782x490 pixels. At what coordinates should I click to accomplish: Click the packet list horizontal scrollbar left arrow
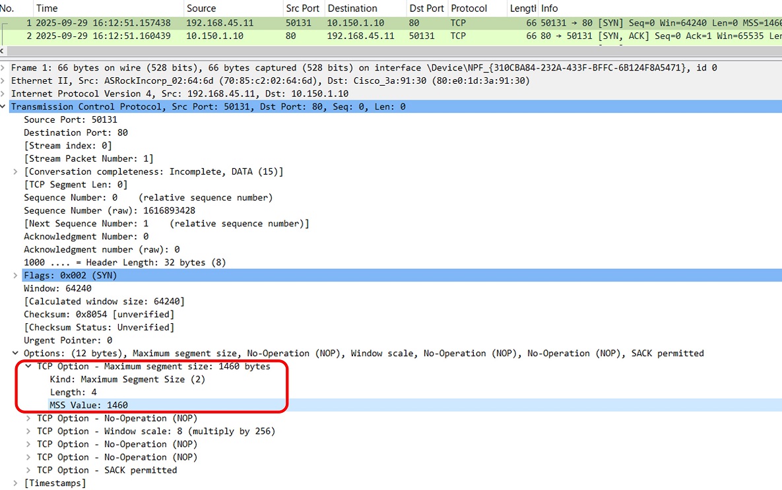[x=3, y=50]
